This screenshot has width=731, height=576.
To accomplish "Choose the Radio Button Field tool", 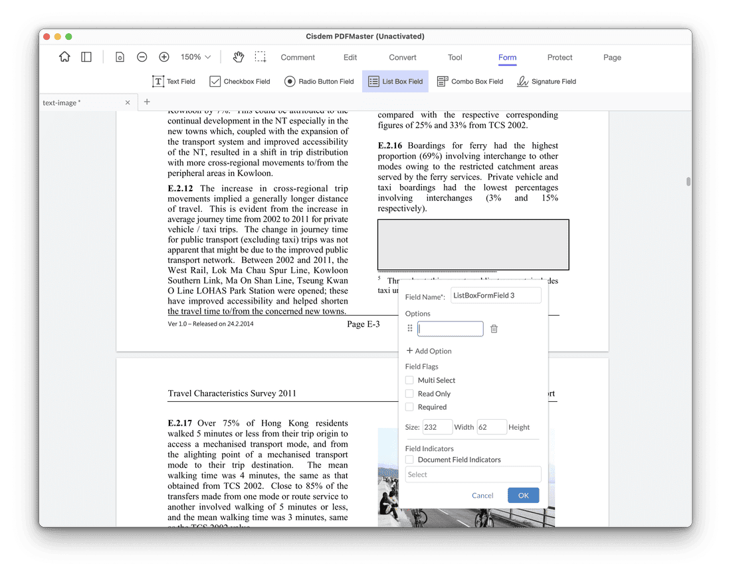I will pyautogui.click(x=319, y=82).
